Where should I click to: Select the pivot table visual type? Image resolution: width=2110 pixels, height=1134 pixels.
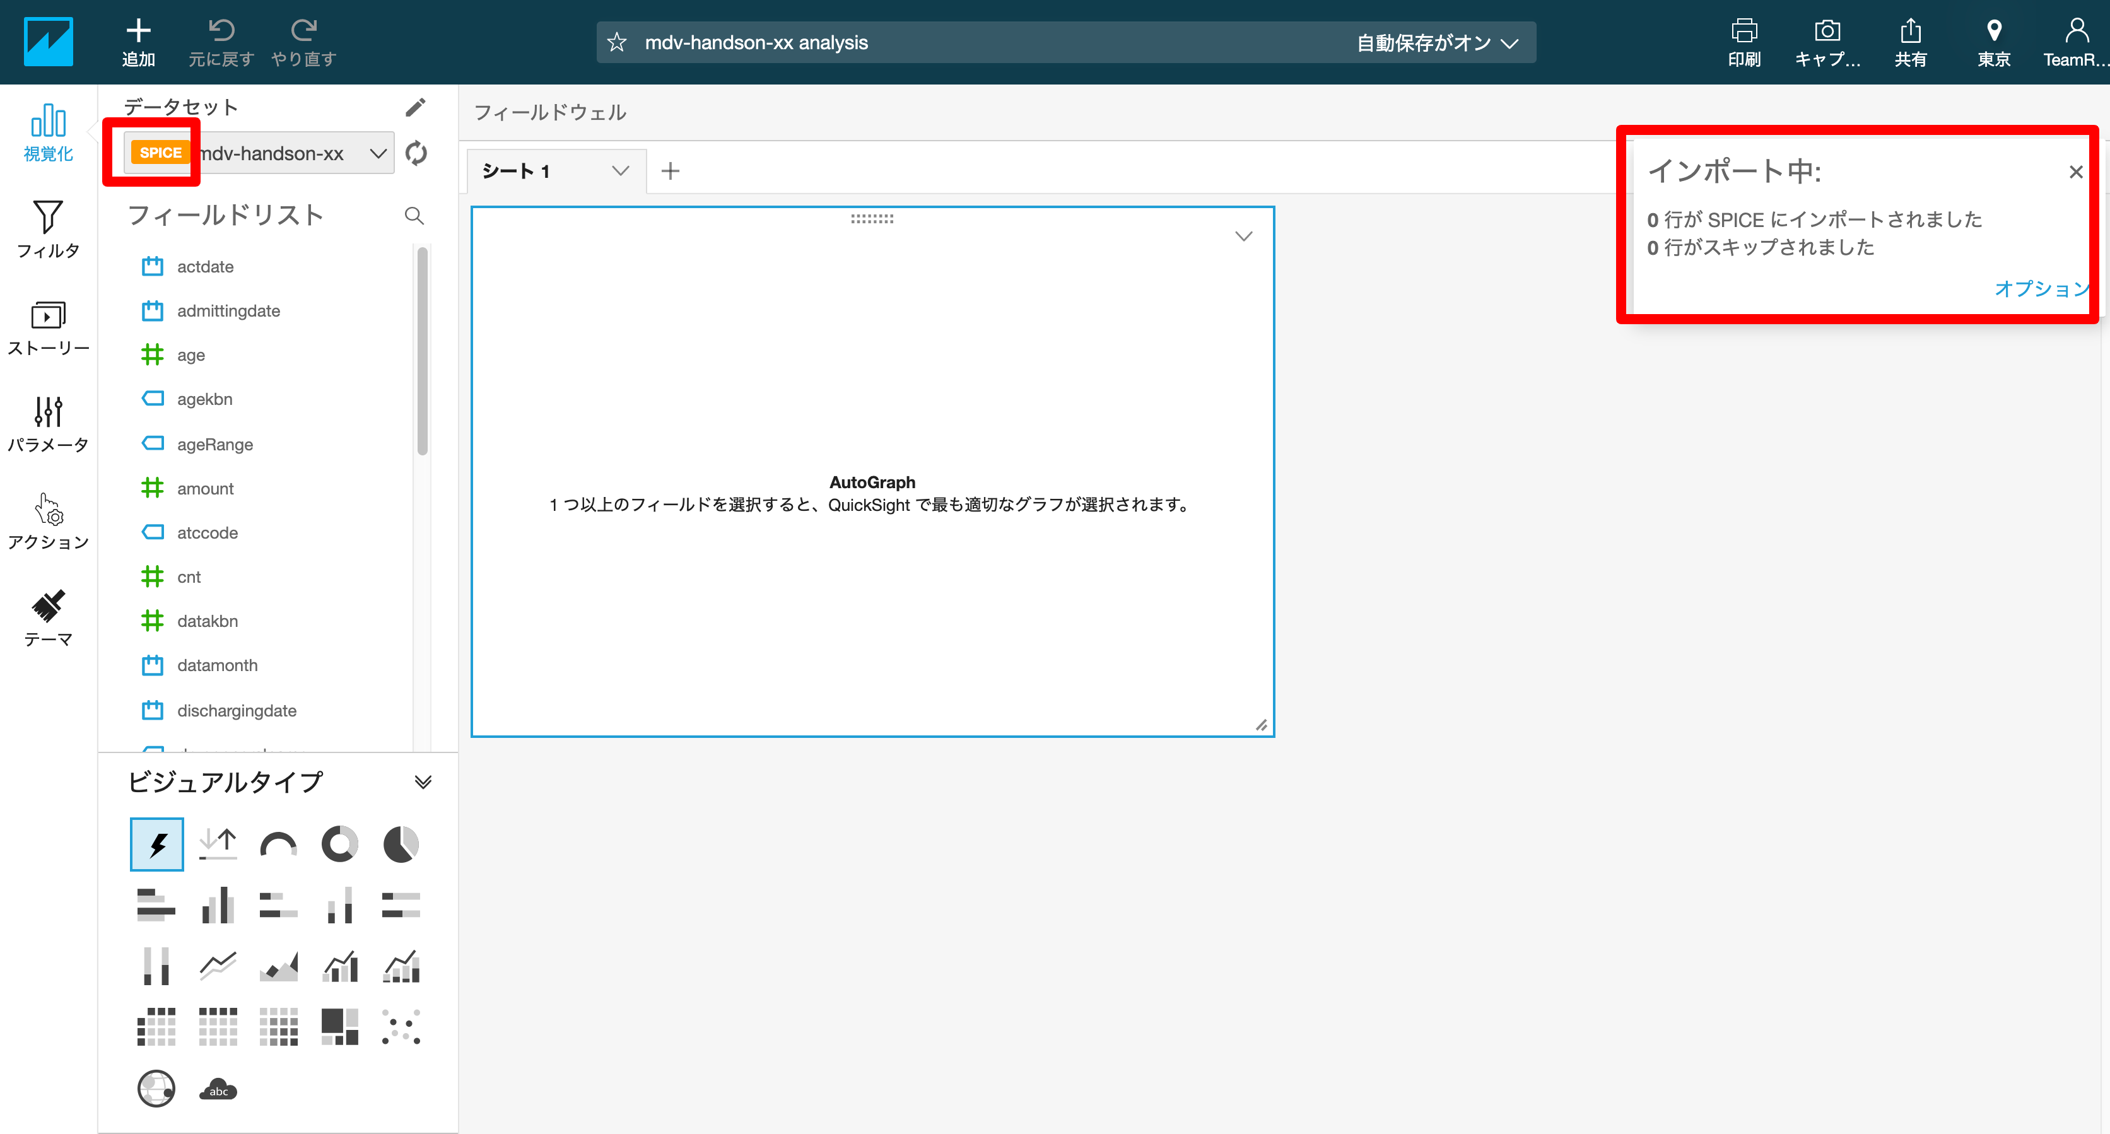pos(156,1027)
